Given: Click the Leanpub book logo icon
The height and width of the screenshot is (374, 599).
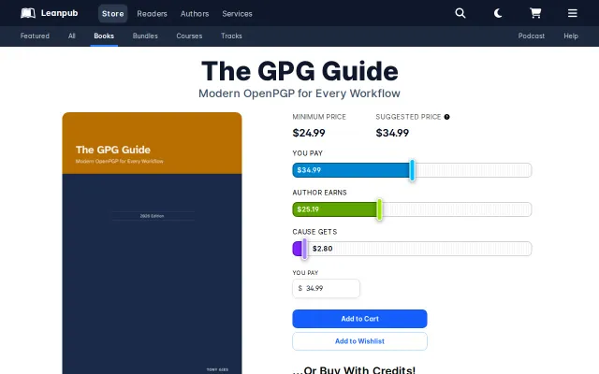Looking at the screenshot, I should 28,13.
